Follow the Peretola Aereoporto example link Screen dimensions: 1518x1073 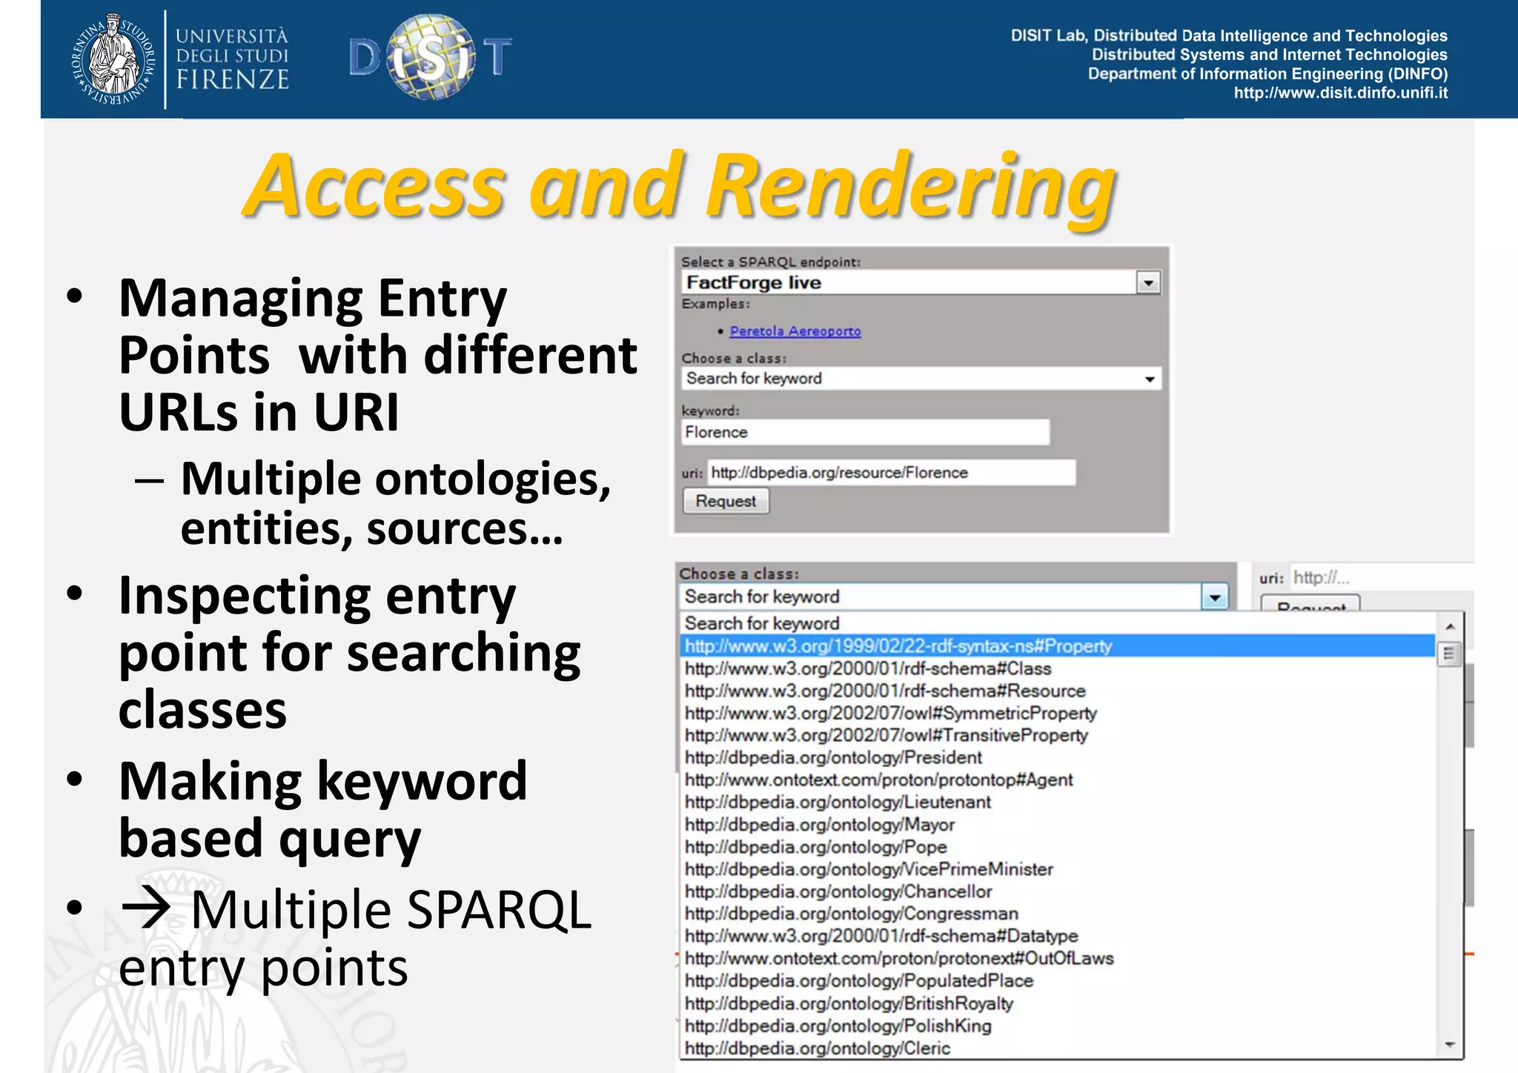coord(795,331)
